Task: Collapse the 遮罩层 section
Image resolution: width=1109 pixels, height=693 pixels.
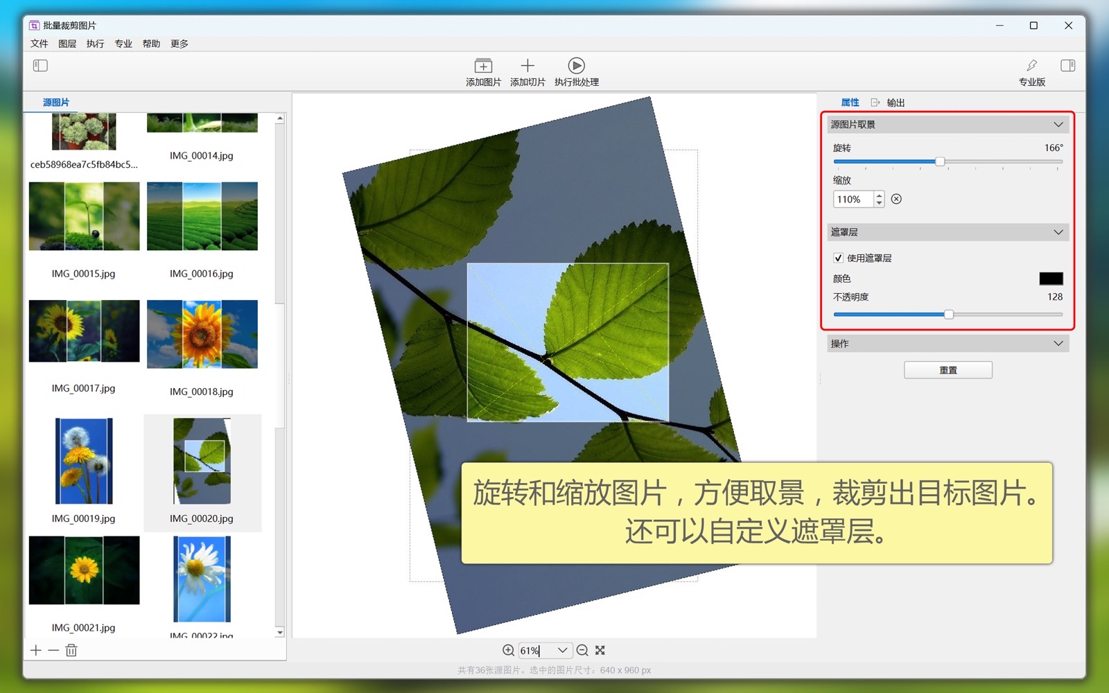Action: tap(1058, 232)
